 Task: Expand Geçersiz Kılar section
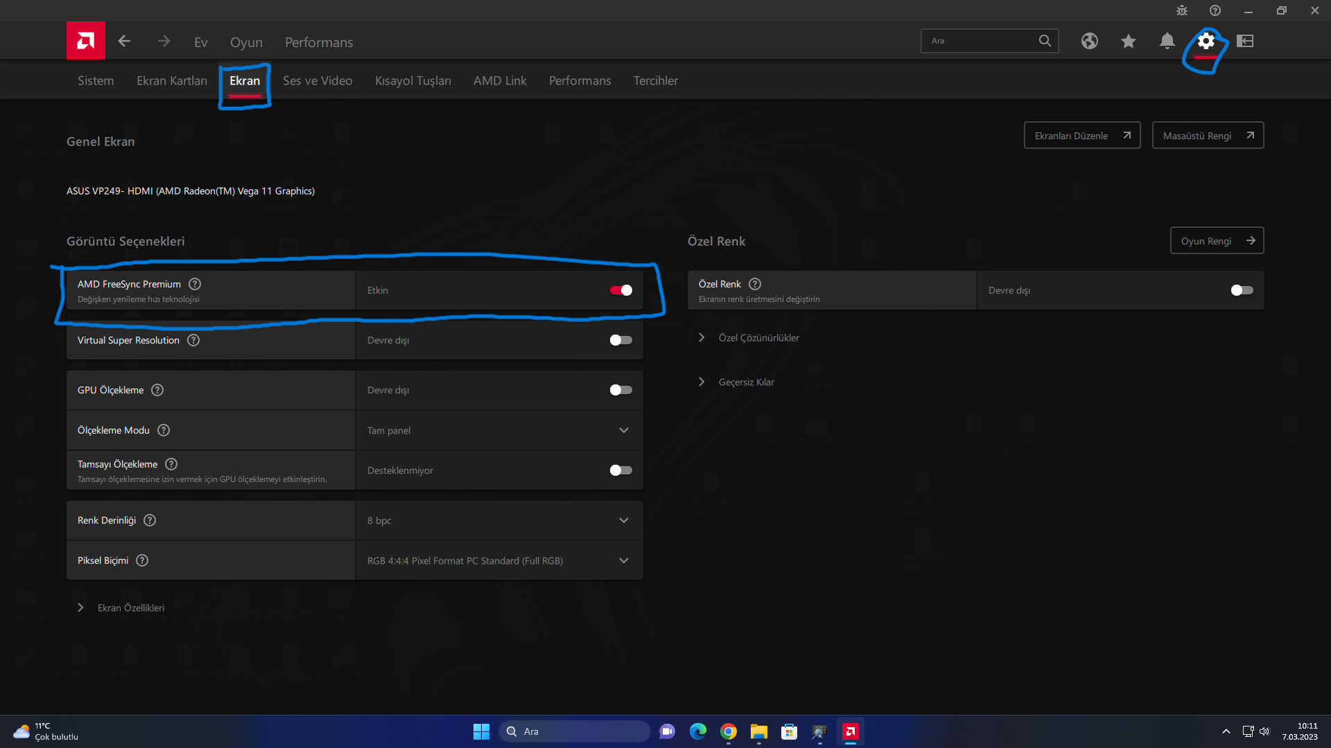(x=738, y=382)
